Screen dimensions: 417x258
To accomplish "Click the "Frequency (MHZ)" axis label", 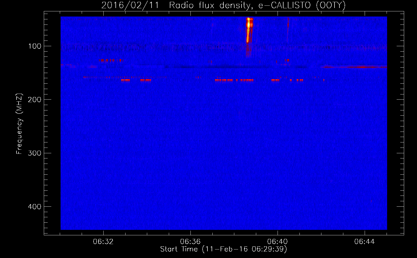I will (x=19, y=124).
